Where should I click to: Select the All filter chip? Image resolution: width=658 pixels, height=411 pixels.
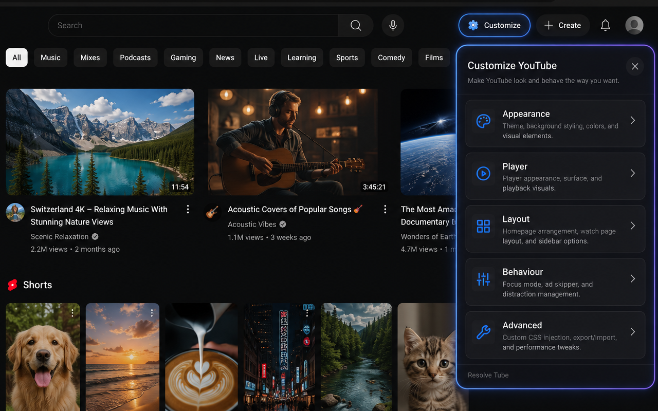pos(16,58)
